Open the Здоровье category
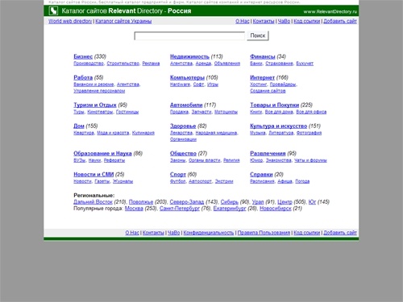Screen dimensions: 403x302 click(x=183, y=126)
